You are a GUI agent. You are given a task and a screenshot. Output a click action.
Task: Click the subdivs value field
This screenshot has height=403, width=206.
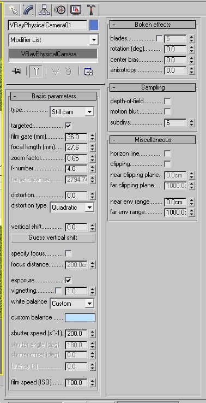175,123
